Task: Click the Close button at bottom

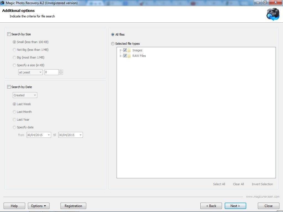Action: point(269,206)
